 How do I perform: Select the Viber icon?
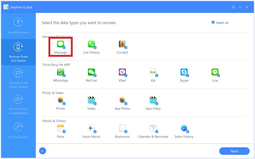pyautogui.click(x=122, y=72)
